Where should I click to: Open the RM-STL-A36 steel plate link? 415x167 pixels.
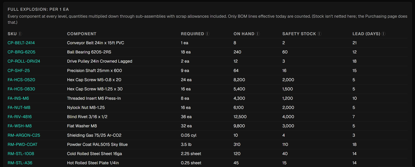(20, 163)
